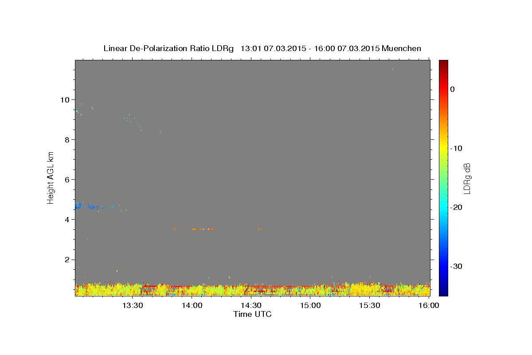This screenshot has height=355, width=532.
Task: Click the colorbar label '-10'
Action: pyautogui.click(x=457, y=148)
